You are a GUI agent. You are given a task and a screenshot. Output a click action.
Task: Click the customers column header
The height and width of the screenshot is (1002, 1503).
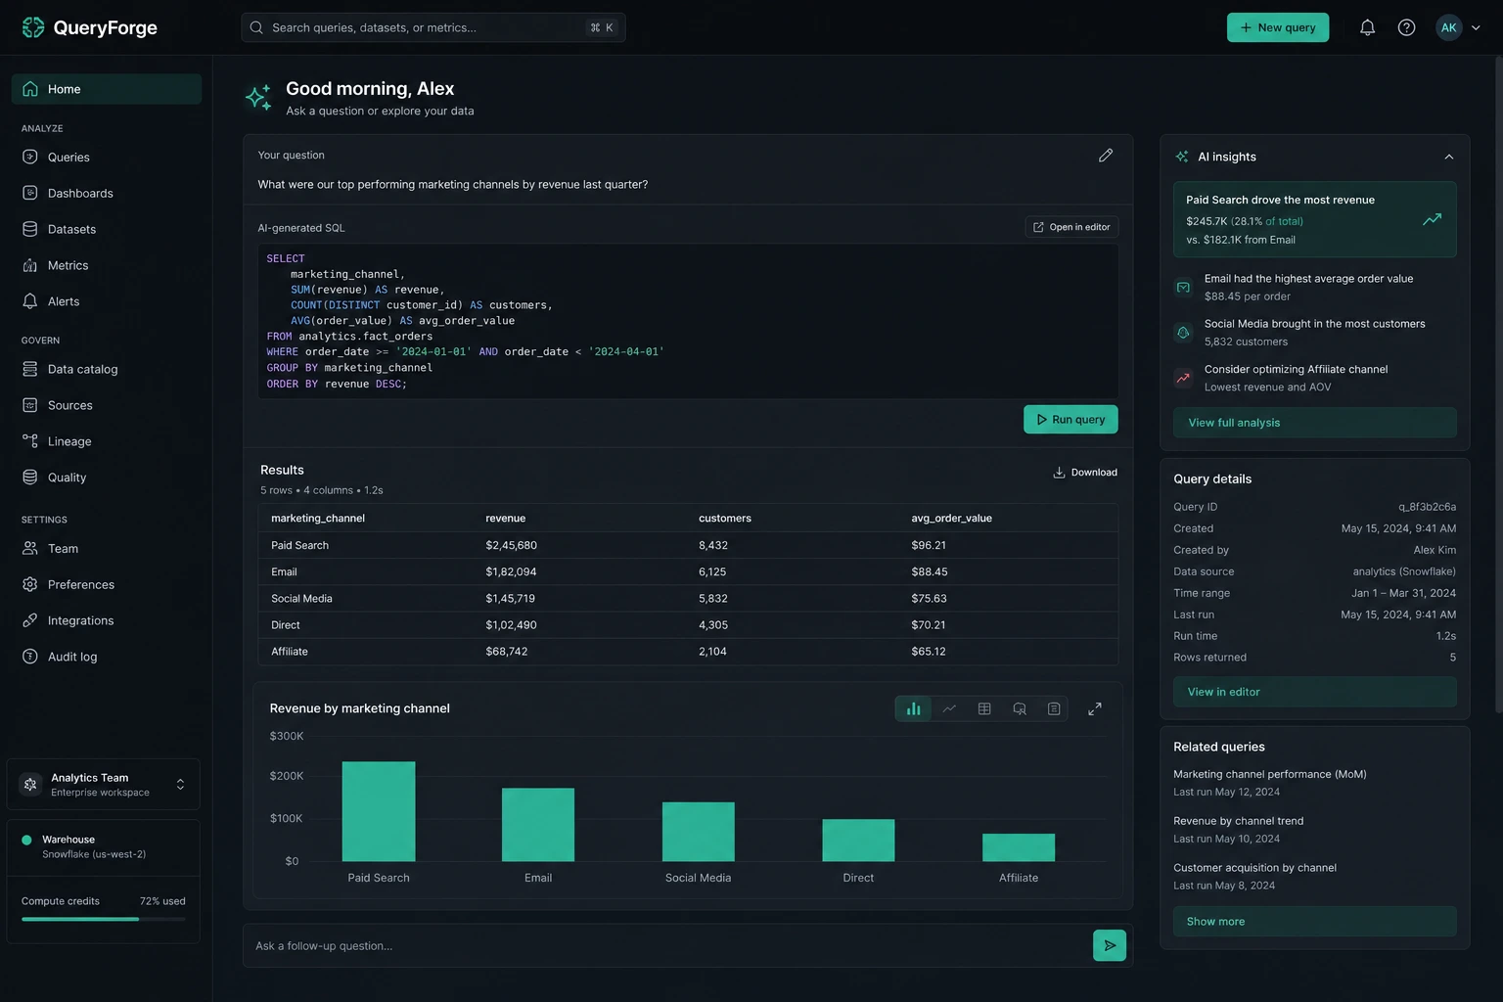[x=725, y=518]
